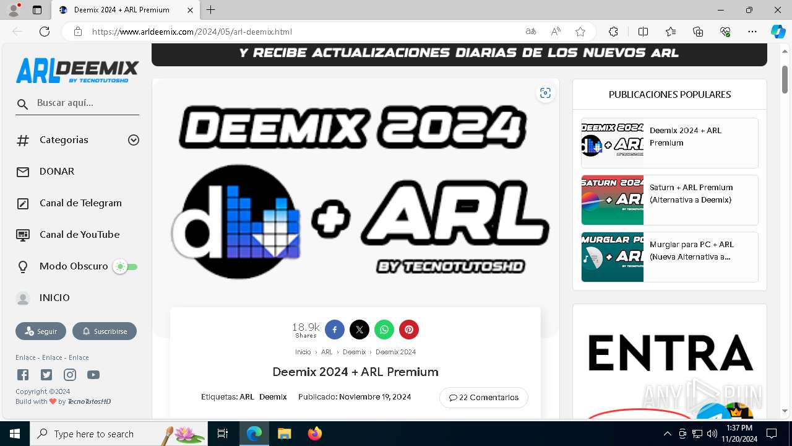Show hidden system tray icons
Viewport: 792px width, 446px height.
pyautogui.click(x=667, y=434)
